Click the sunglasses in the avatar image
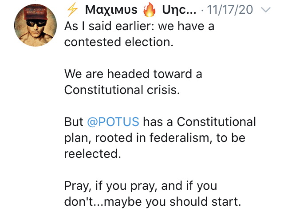284x212 pixels. 36,23
